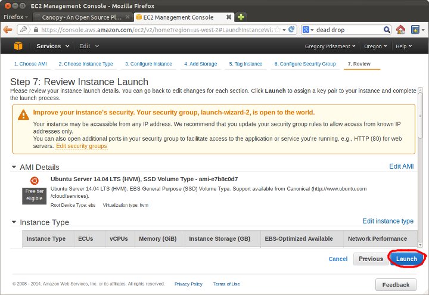Open Gregory Prisament account menu

330,46
